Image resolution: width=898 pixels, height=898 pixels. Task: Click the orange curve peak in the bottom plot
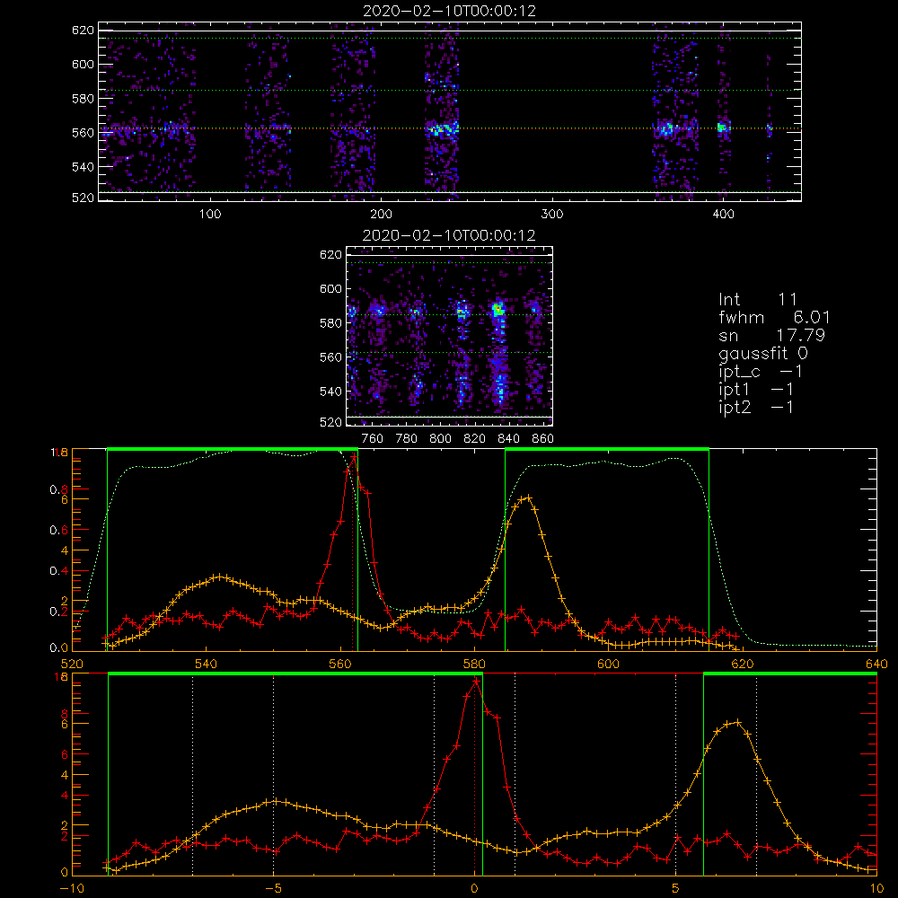(x=737, y=722)
